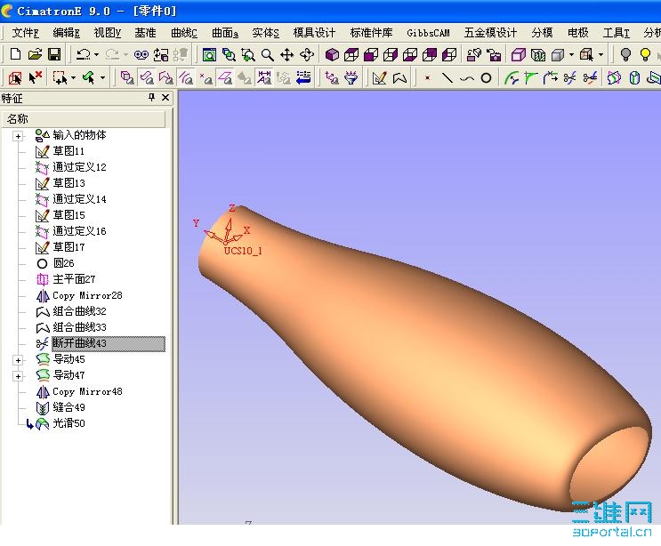The image size is (661, 546).
Task: Select 断开曲线43 feature
Action: (x=108, y=343)
